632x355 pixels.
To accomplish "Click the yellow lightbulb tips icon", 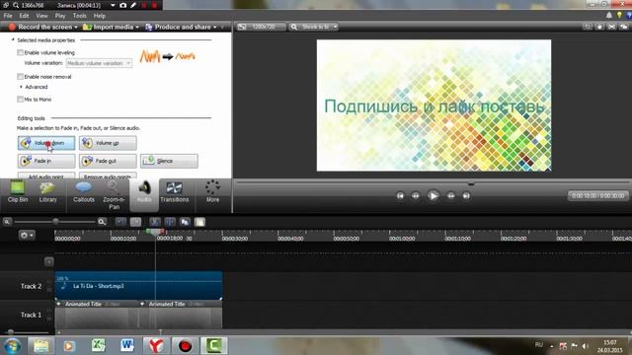I will (x=619, y=16).
